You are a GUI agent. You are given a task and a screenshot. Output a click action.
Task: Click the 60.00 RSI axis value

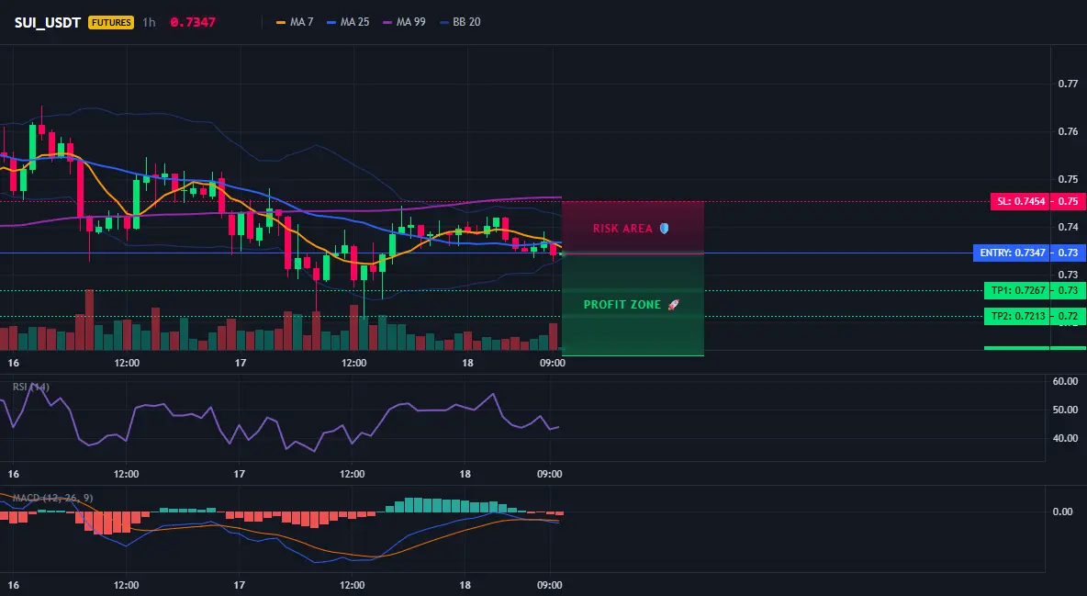[1065, 381]
